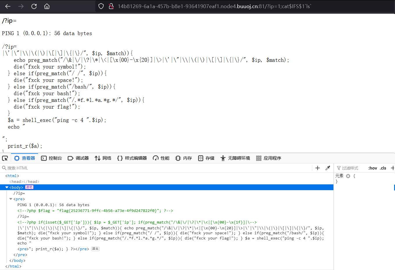
Task: Open the 性能 performance tab
Action: click(x=161, y=158)
